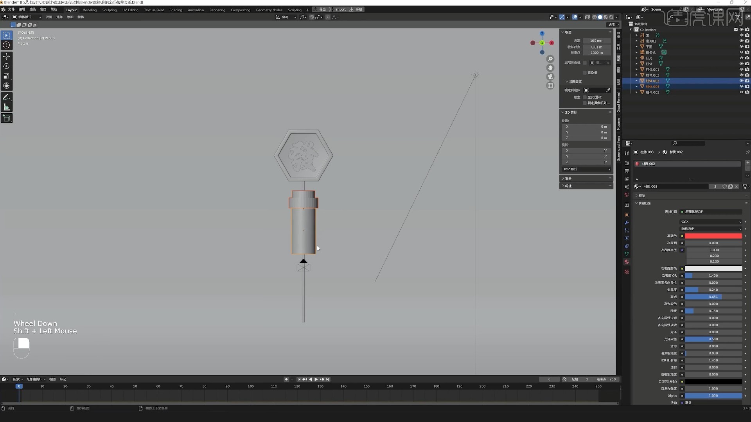
Task: Click the viewport zoom magnifier icon
Action: point(550,59)
